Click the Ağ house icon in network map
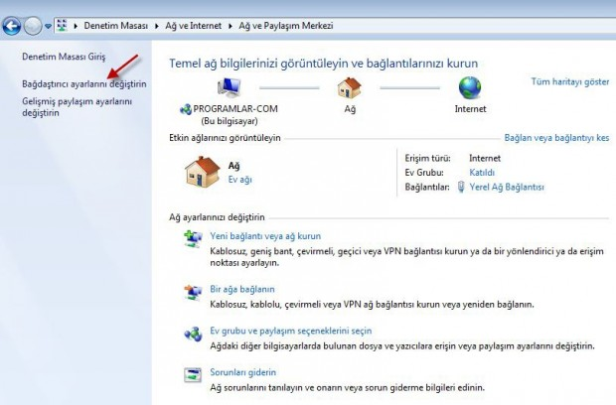 (349, 88)
